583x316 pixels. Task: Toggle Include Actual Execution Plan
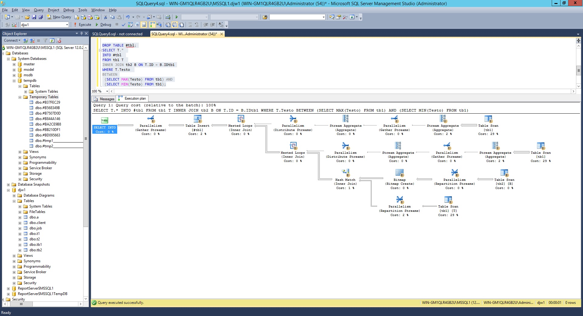click(152, 25)
